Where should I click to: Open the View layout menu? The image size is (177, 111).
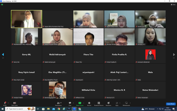(x=173, y=4)
